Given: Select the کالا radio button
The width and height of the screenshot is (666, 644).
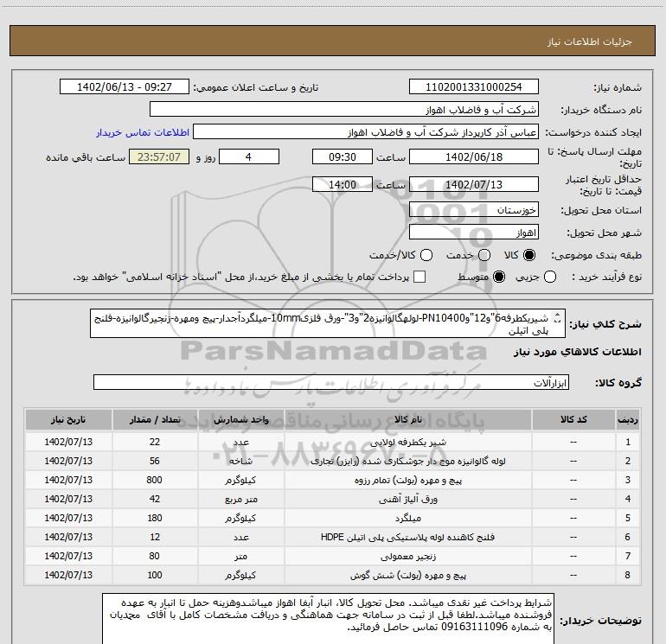Looking at the screenshot, I should pos(529,256).
